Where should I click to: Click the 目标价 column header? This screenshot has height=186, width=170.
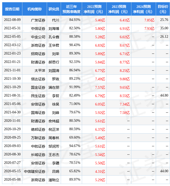pos(163,9)
